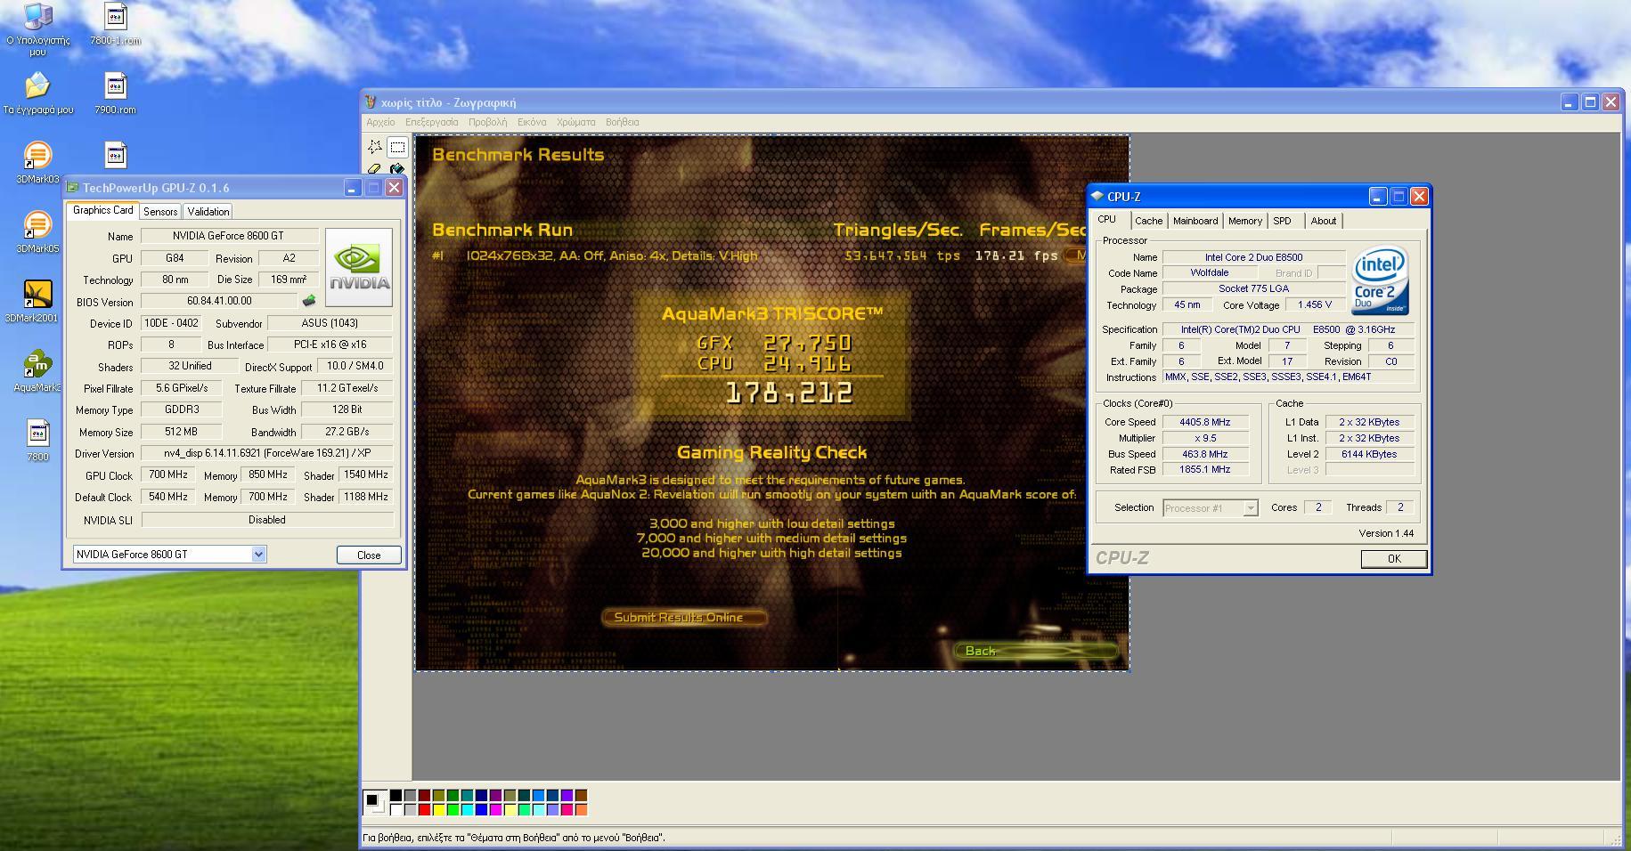Click the Driver Version field in GPU-Z
Viewport: 1631px width, 851px height.
coord(267,453)
